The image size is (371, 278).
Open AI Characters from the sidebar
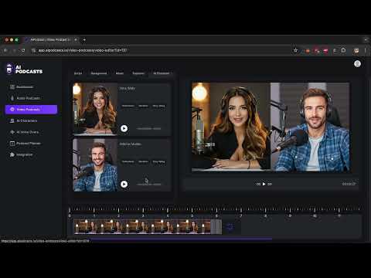point(23,120)
